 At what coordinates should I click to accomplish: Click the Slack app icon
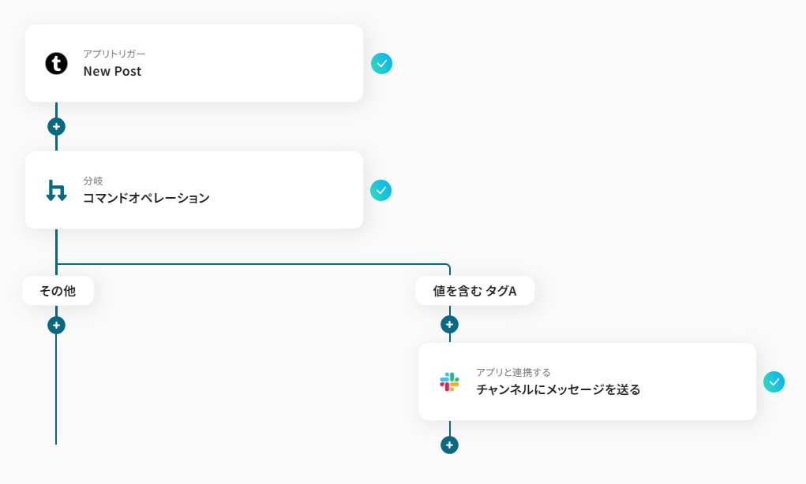(x=449, y=382)
